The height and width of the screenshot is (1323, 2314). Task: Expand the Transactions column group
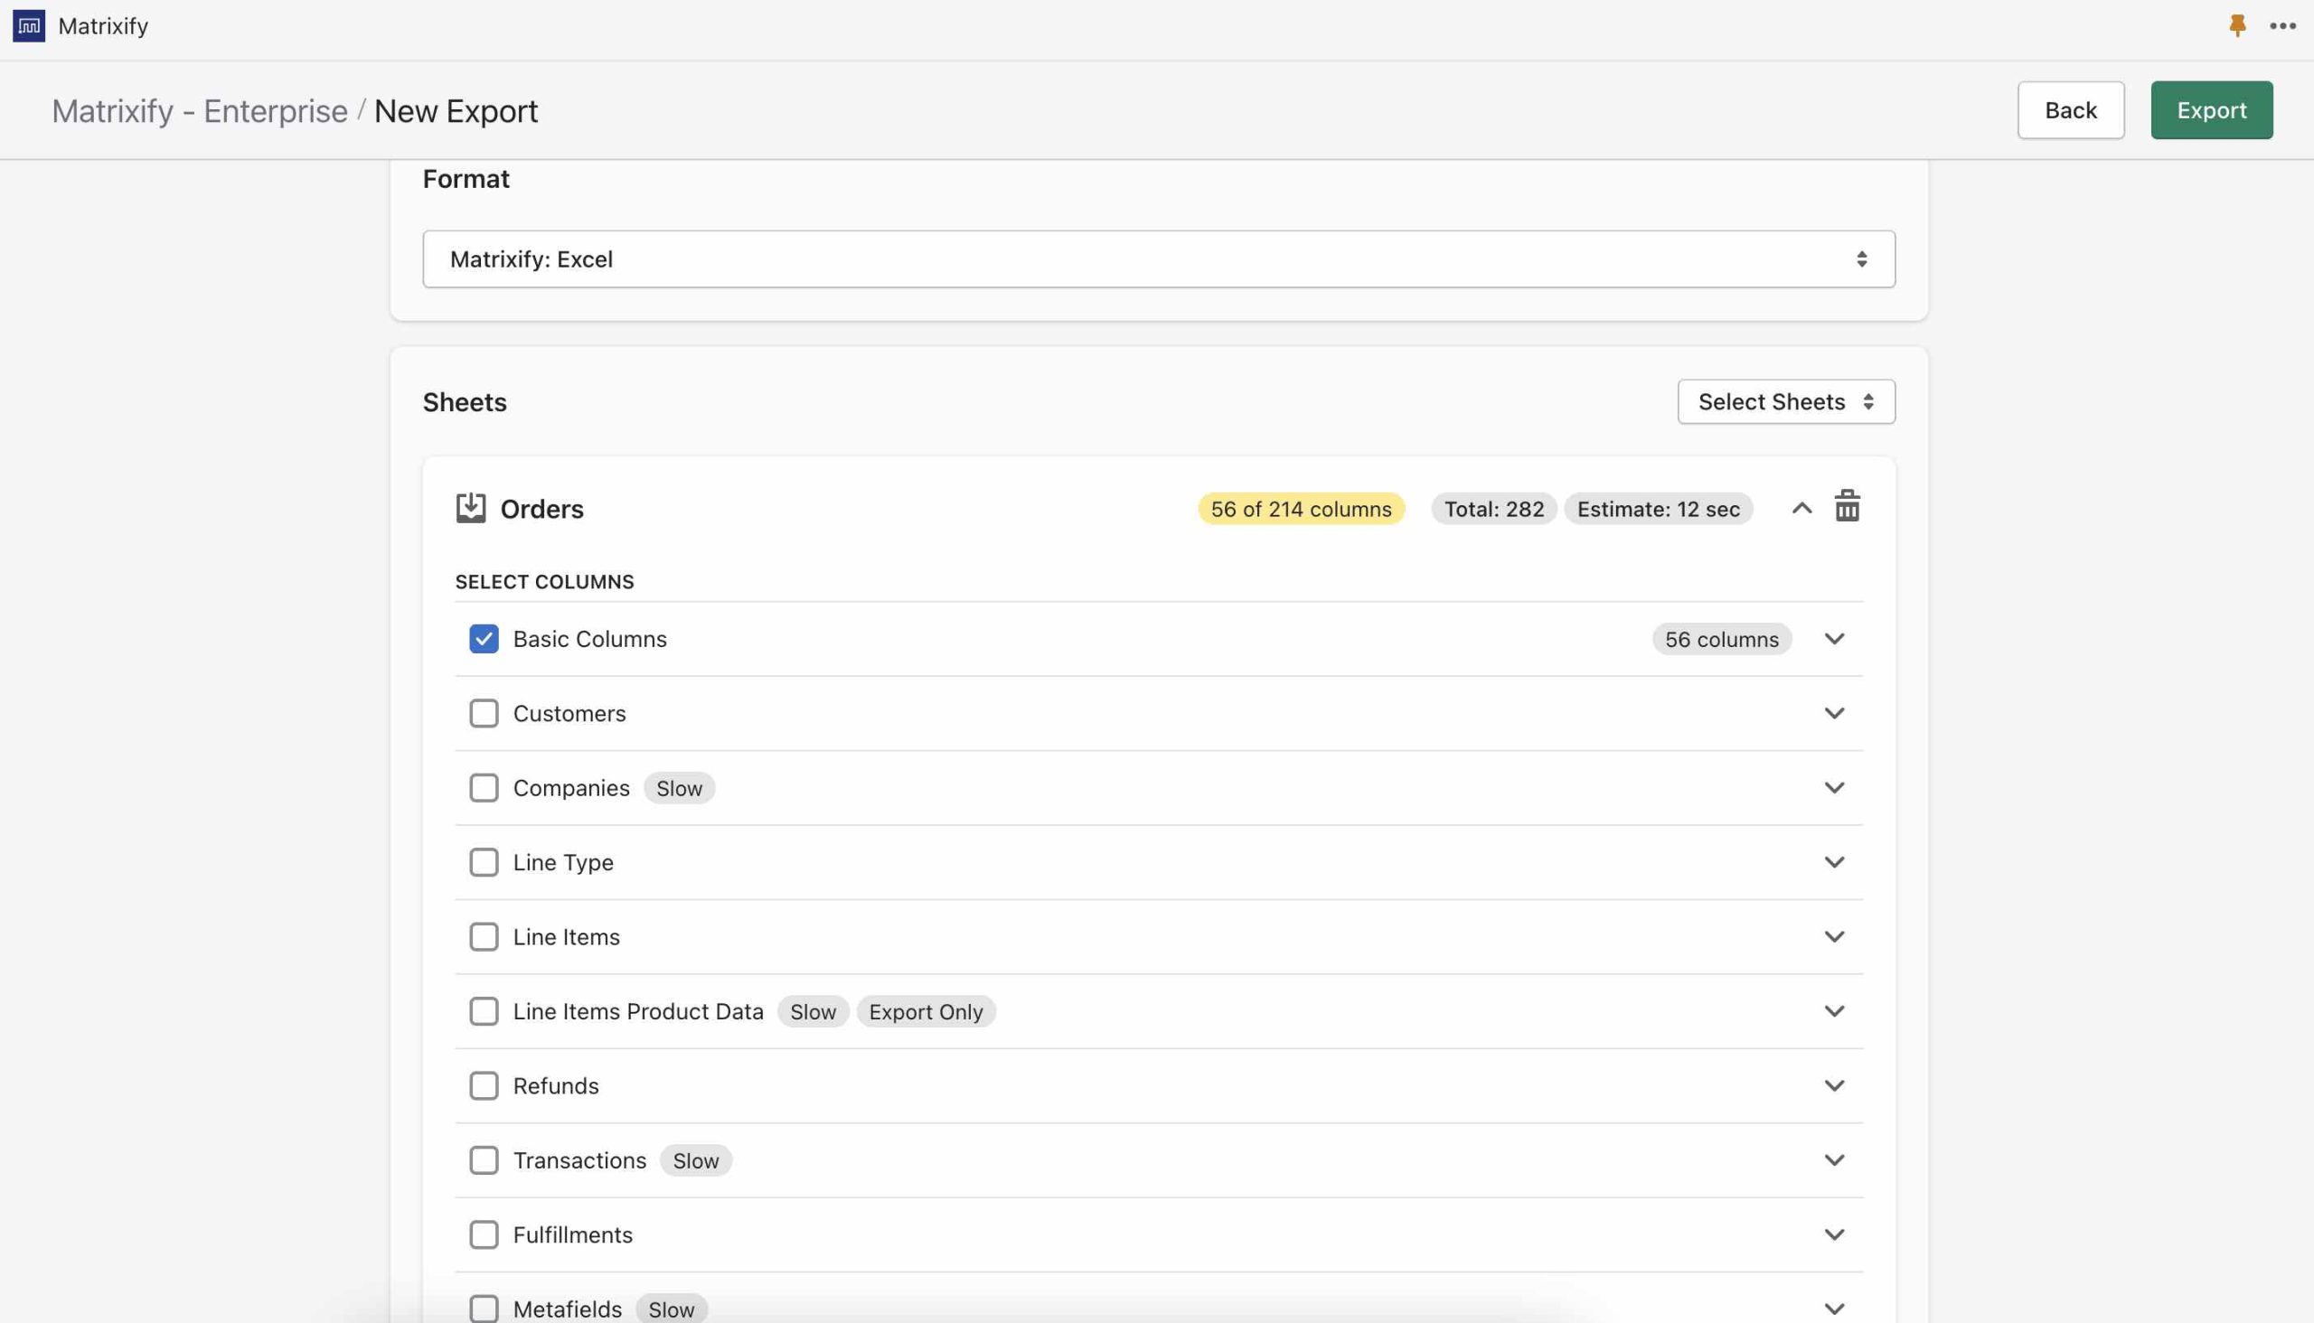tap(1834, 1159)
